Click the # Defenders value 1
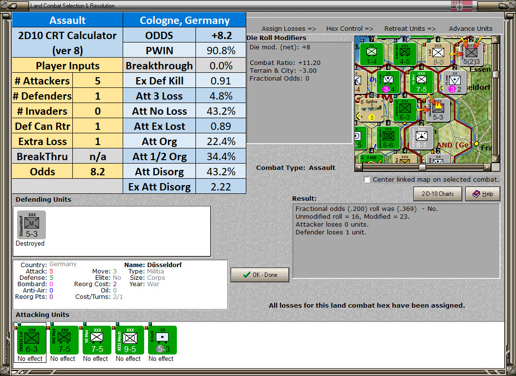Image resolution: width=516 pixels, height=376 pixels. click(x=98, y=96)
